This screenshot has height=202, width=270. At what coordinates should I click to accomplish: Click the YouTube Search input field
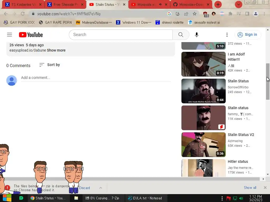pyautogui.click(x=121, y=35)
